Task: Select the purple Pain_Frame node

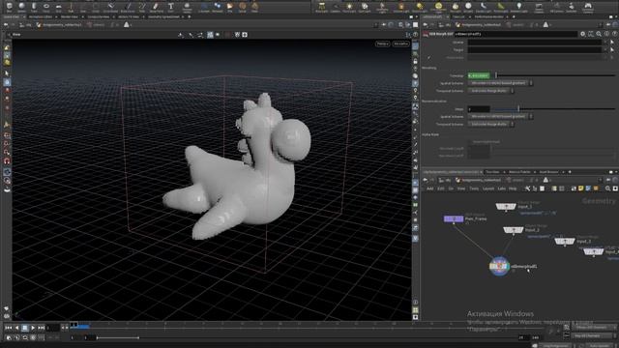Action: (454, 218)
